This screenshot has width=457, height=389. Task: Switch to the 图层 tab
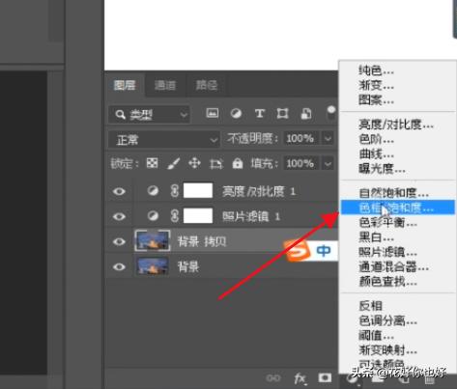[x=125, y=85]
